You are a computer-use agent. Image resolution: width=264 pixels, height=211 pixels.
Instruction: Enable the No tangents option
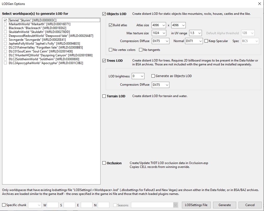[141, 50]
